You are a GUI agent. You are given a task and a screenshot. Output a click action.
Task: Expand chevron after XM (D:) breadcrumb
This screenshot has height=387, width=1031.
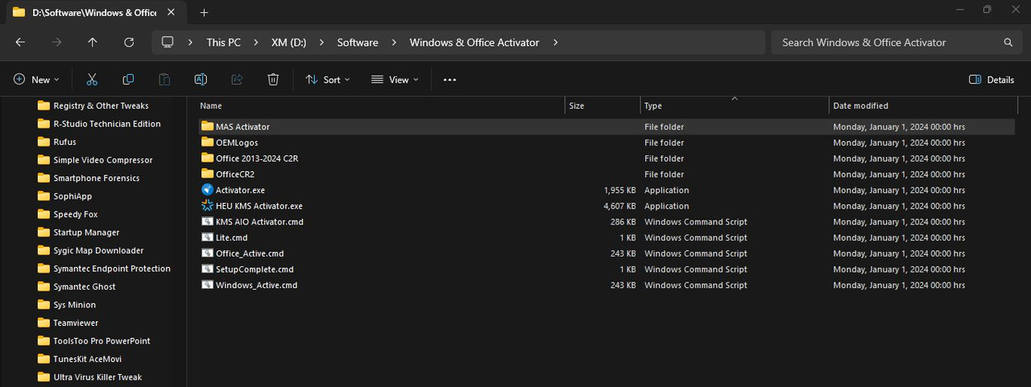click(x=321, y=43)
